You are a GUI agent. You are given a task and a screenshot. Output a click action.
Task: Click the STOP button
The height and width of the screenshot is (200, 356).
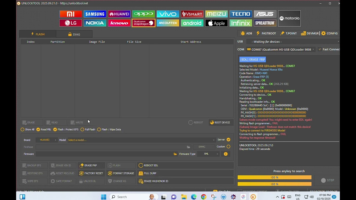tap(328, 180)
